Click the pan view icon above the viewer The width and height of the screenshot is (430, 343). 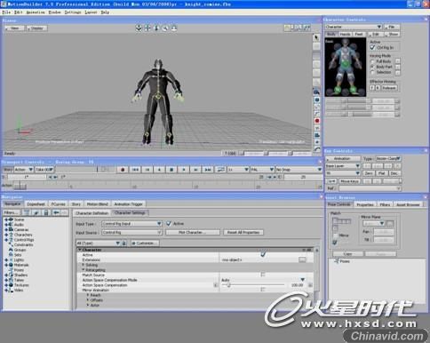point(147,28)
